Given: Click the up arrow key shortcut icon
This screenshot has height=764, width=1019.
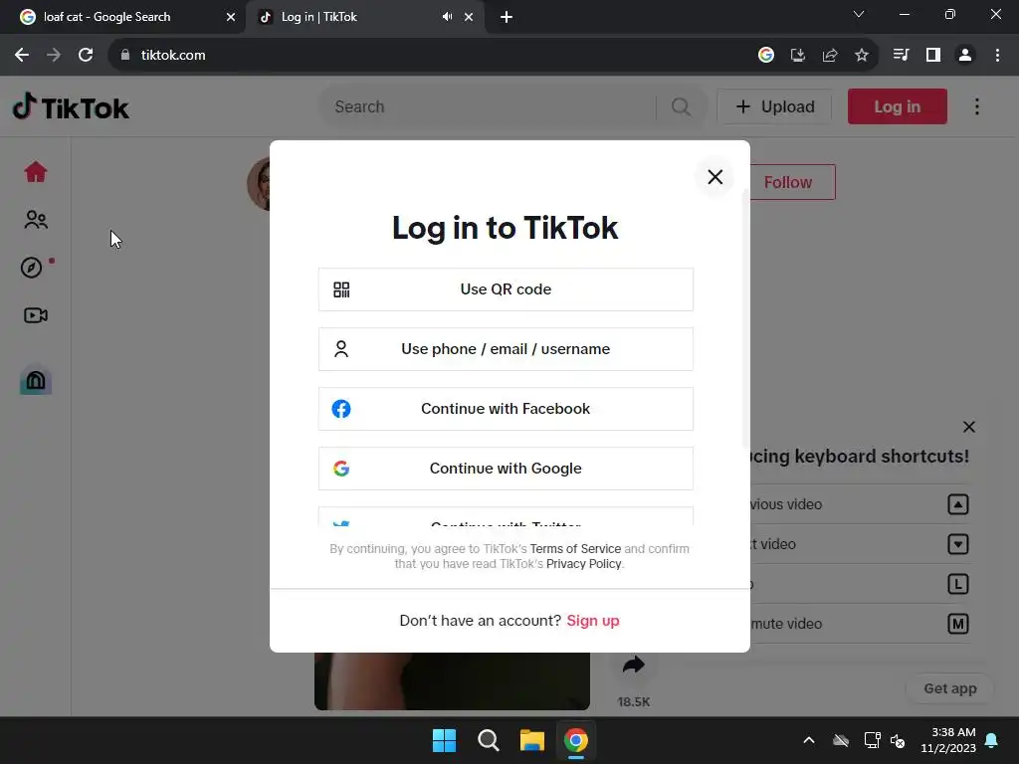Looking at the screenshot, I should (x=958, y=504).
